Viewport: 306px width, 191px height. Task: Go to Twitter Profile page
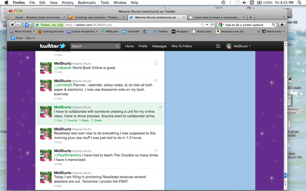(x=143, y=46)
